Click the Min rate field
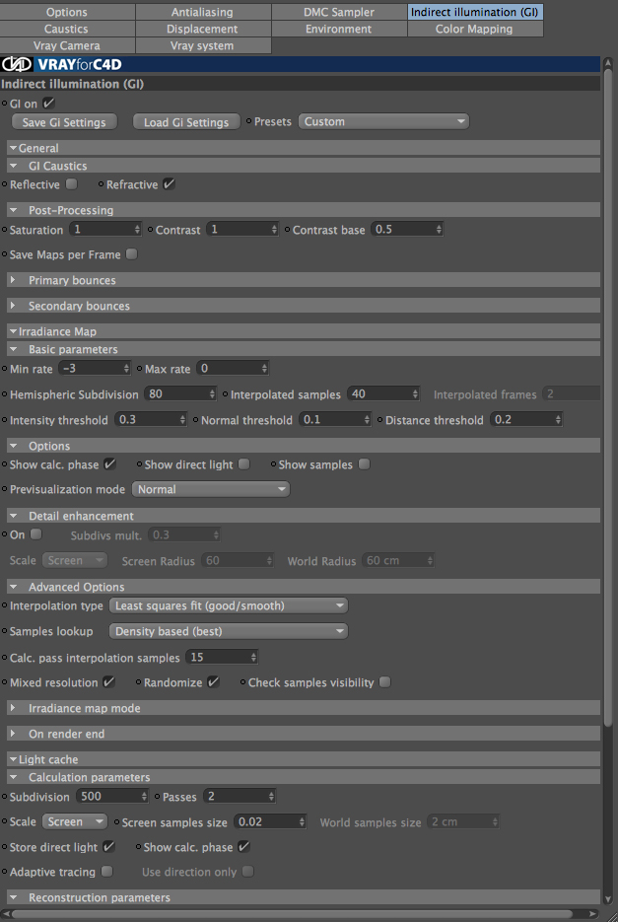 point(94,369)
